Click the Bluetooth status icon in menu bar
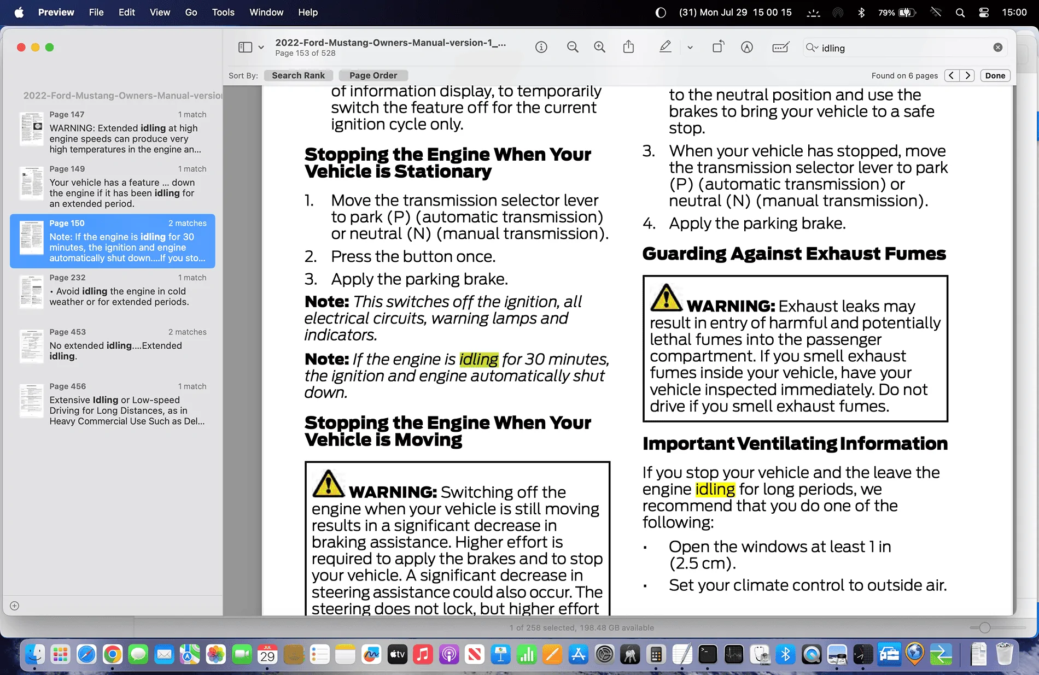Image resolution: width=1039 pixels, height=675 pixels. (861, 12)
